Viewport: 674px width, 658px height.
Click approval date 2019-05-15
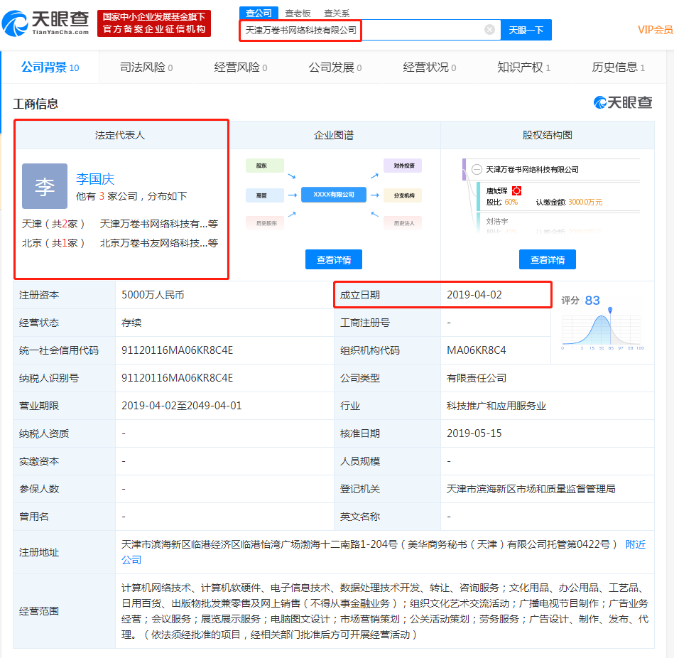[x=474, y=433]
